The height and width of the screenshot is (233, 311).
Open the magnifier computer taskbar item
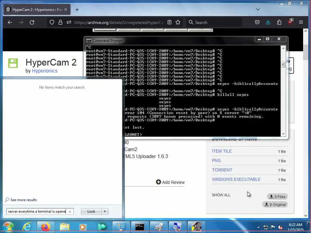[177, 226]
